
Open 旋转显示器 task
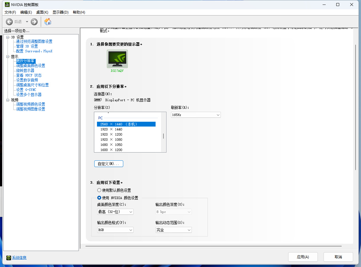(25, 70)
